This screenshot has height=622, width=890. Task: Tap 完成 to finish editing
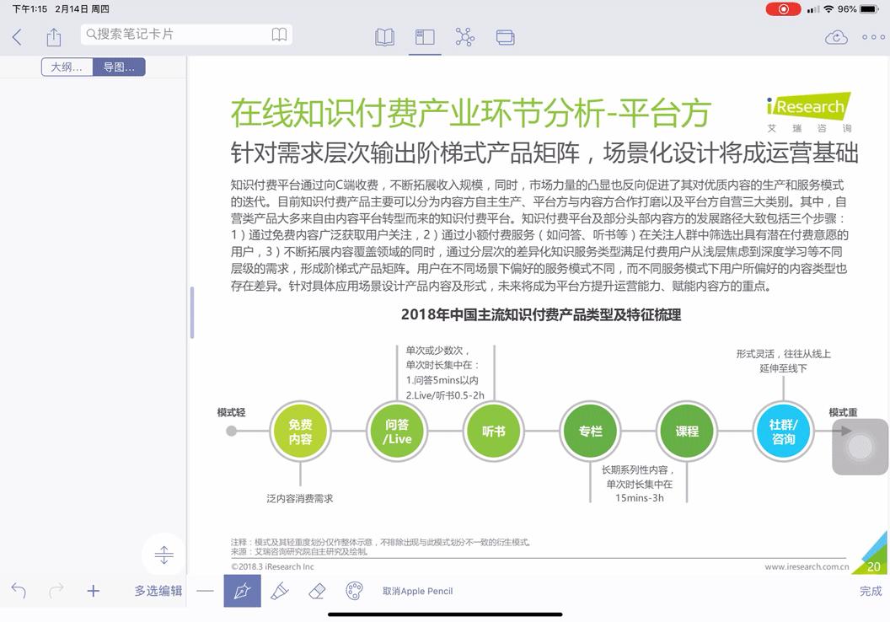[870, 591]
